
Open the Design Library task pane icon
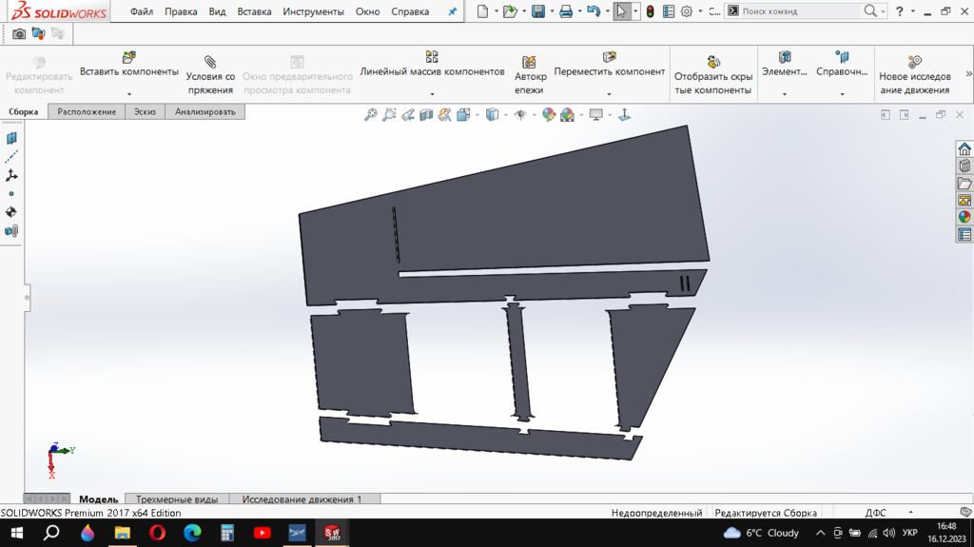964,166
